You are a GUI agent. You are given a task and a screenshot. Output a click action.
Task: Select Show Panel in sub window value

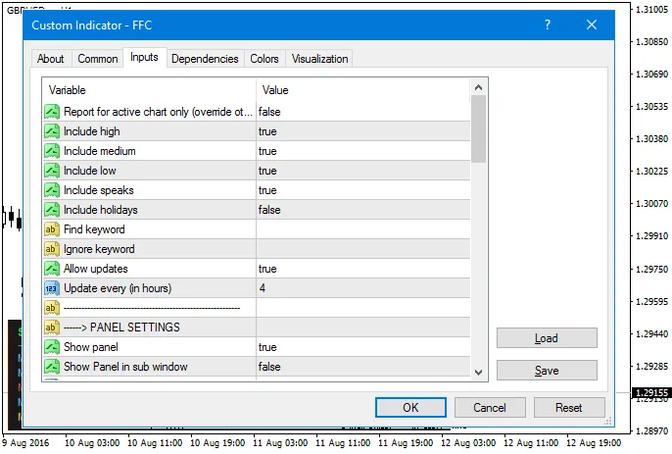tap(362, 367)
